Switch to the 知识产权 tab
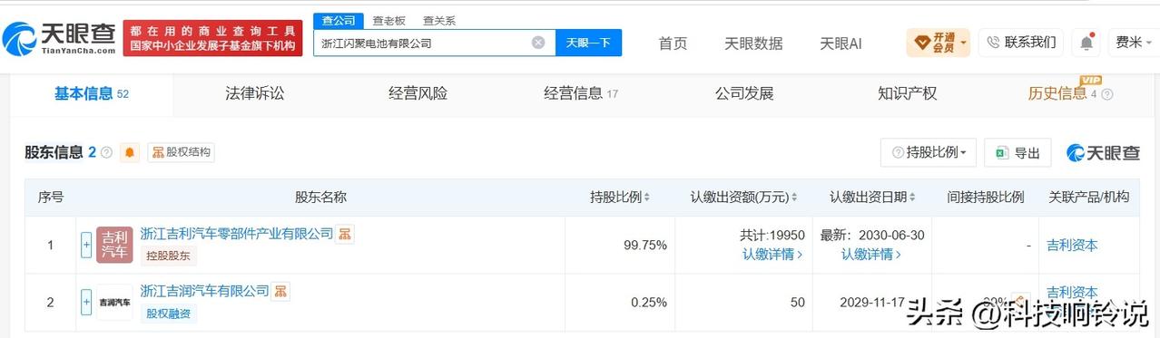 tap(908, 93)
